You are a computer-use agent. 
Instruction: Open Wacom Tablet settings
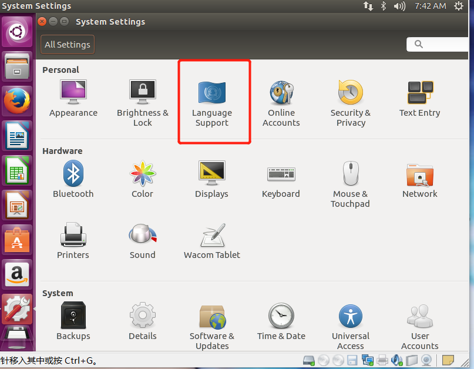(x=212, y=241)
